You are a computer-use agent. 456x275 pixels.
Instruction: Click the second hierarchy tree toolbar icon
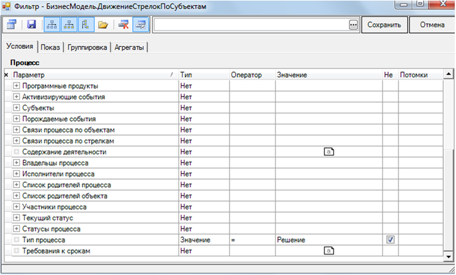pos(69,25)
